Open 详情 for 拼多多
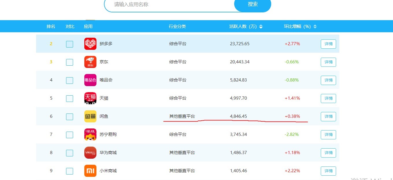393x180 pixels. (x=328, y=44)
